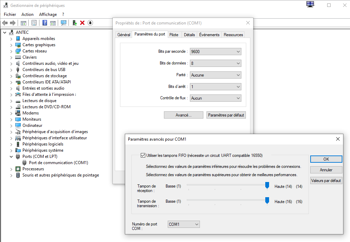Viewport: 350px width, 242px height.
Task: Open the ? help menu
Action: [63, 14]
